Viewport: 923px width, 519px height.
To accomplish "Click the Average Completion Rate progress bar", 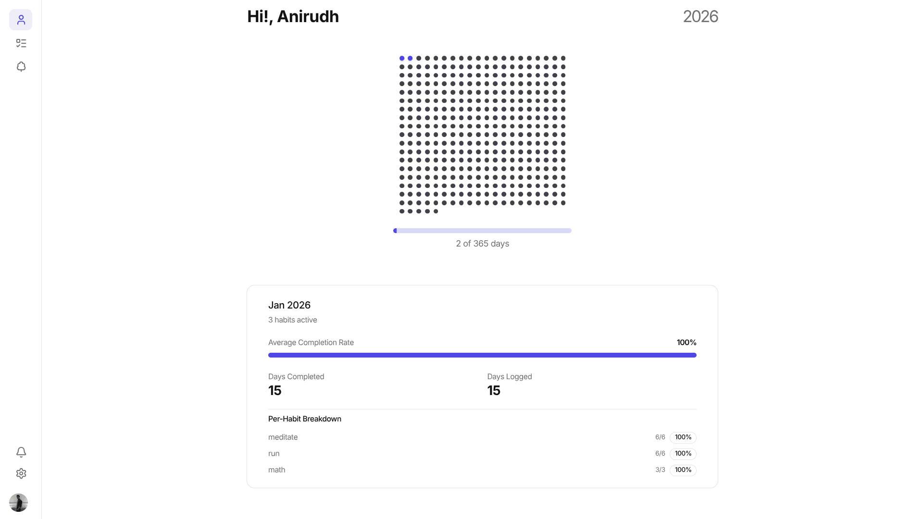I will coord(482,355).
